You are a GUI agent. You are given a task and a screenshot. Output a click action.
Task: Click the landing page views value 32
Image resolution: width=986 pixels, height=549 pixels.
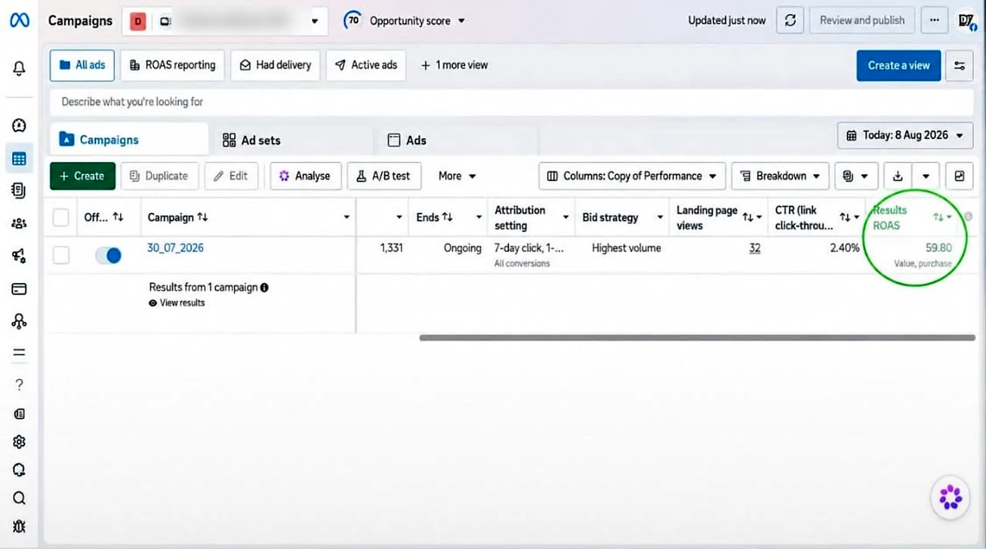click(755, 248)
